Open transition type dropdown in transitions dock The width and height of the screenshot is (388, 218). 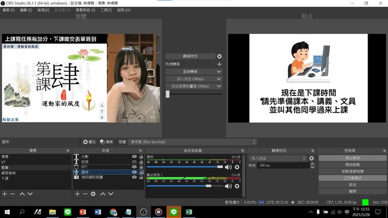278,158
